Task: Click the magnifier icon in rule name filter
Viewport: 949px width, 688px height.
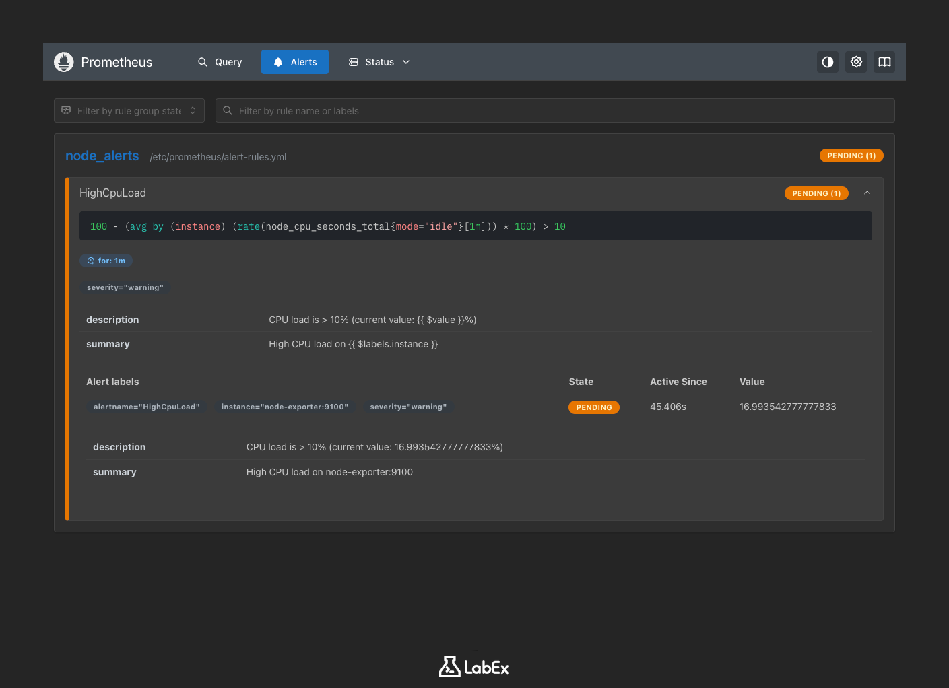Action: (228, 110)
